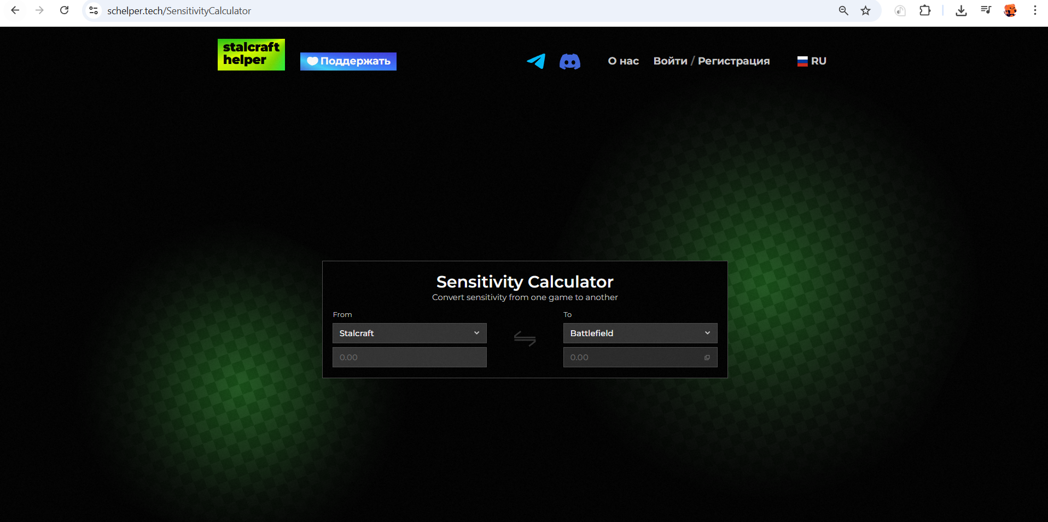The image size is (1048, 522).
Task: Click the swap games arrows icon
Action: (525, 339)
